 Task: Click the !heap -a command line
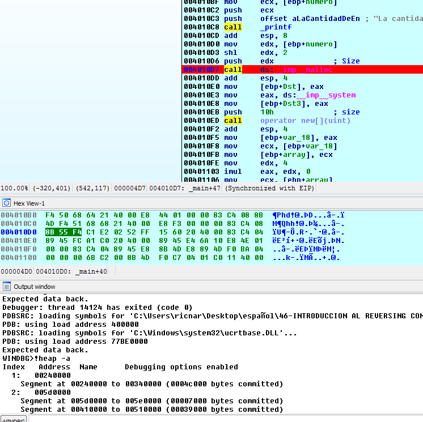point(36,359)
